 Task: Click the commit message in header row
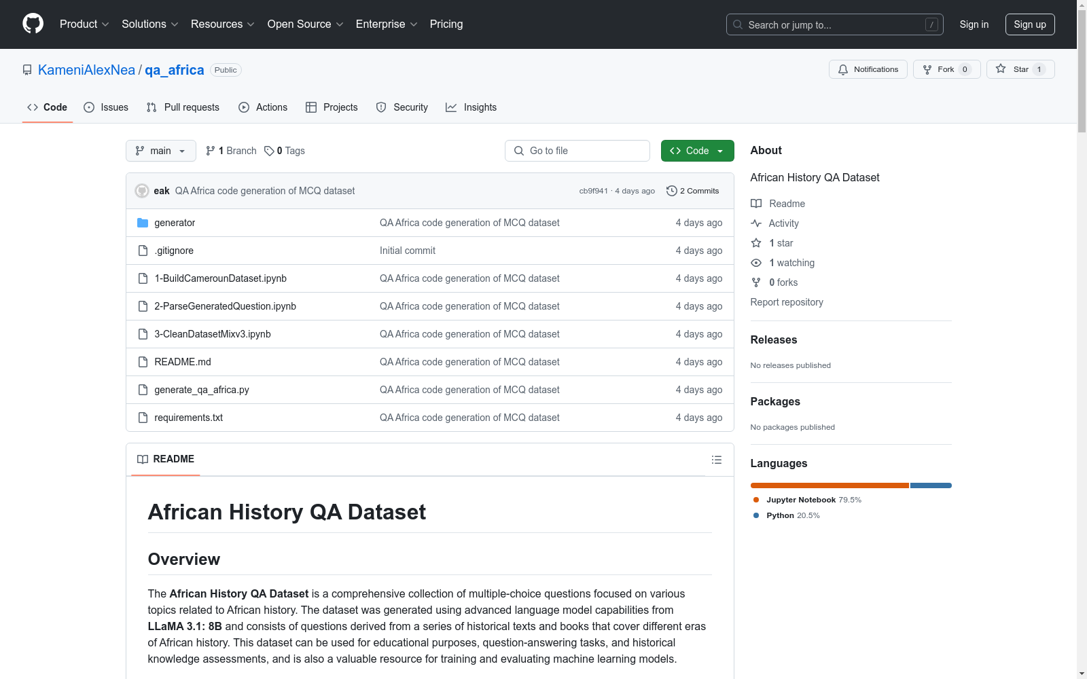(265, 191)
